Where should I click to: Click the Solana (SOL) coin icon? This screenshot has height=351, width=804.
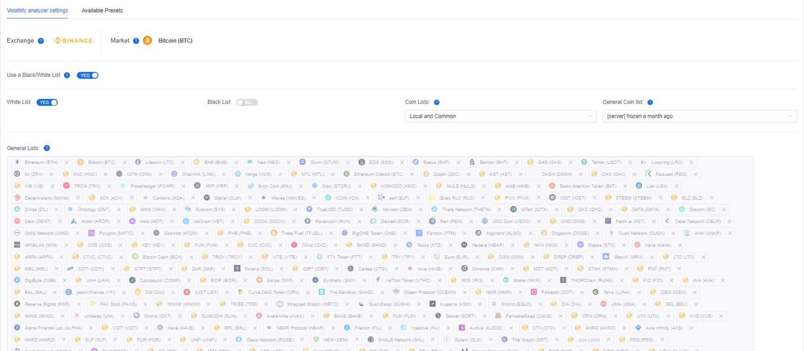[x=237, y=269]
